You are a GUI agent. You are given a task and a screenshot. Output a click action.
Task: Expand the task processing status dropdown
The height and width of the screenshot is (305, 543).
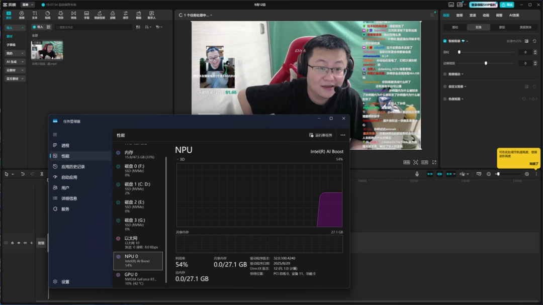(x=211, y=15)
